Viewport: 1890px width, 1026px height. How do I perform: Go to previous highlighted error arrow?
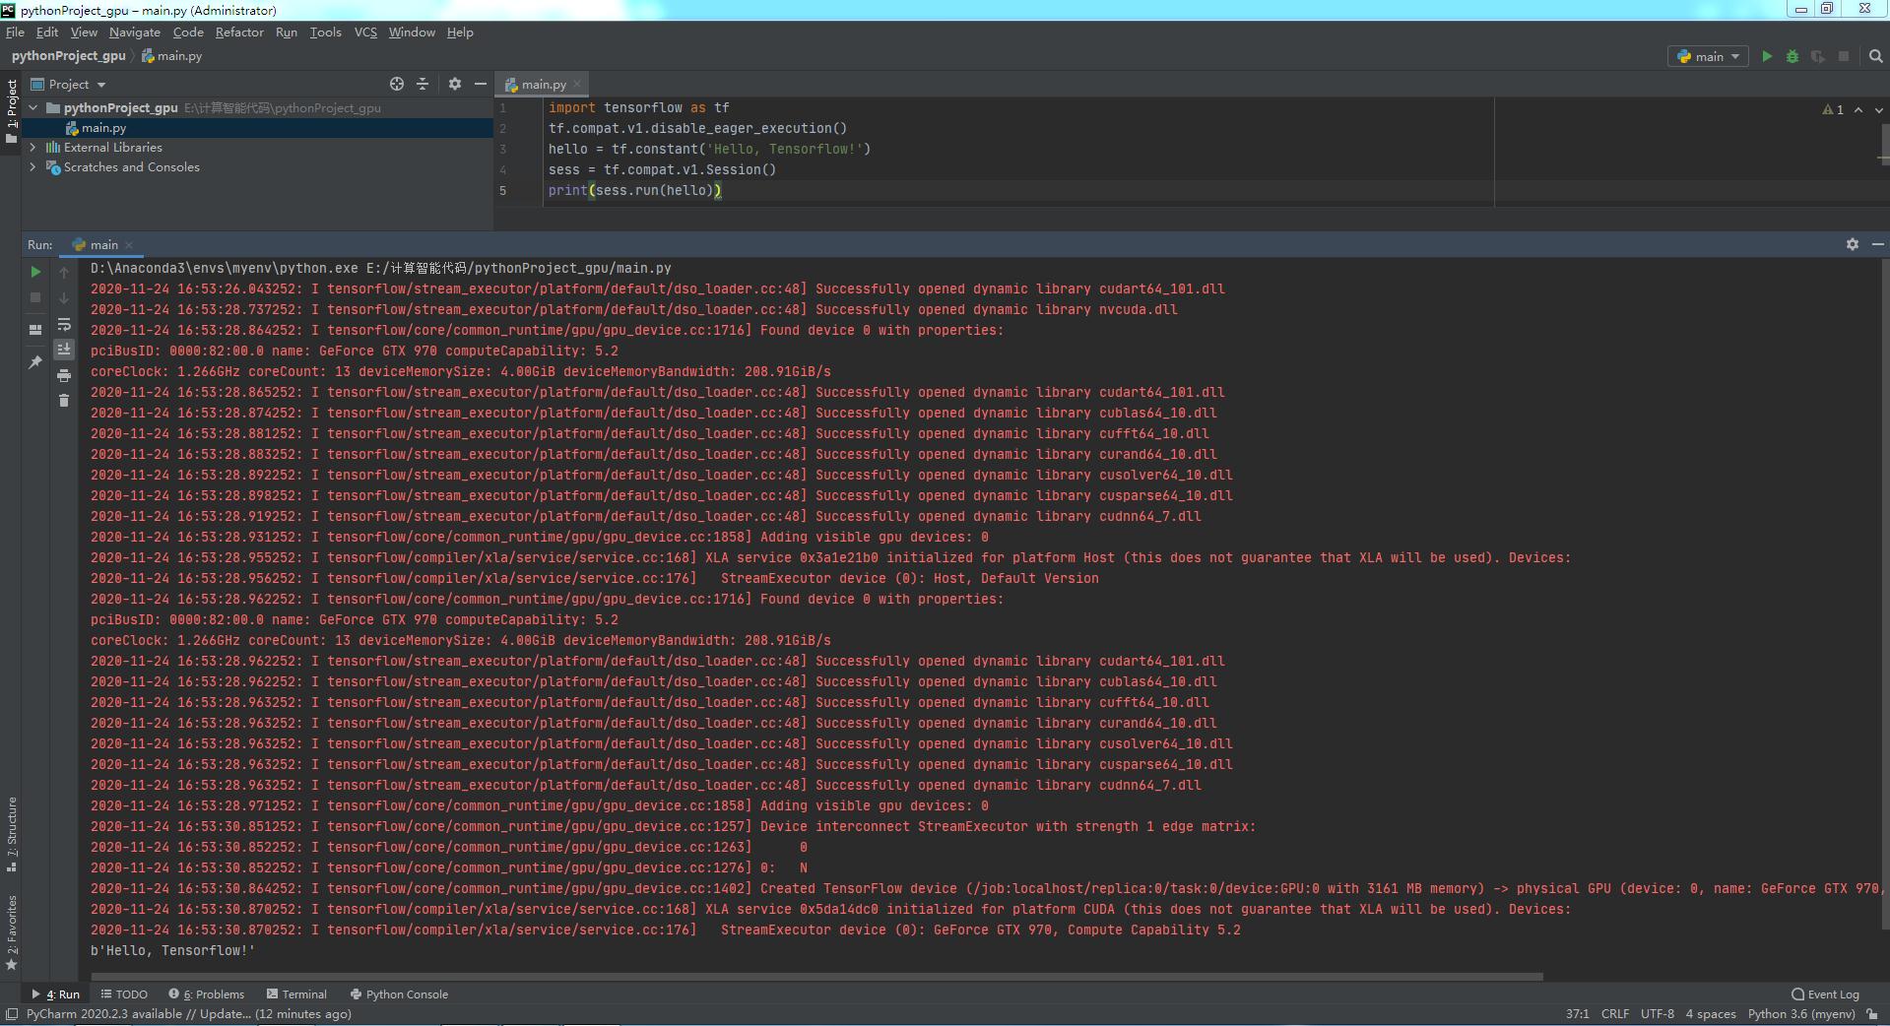pyautogui.click(x=1858, y=109)
